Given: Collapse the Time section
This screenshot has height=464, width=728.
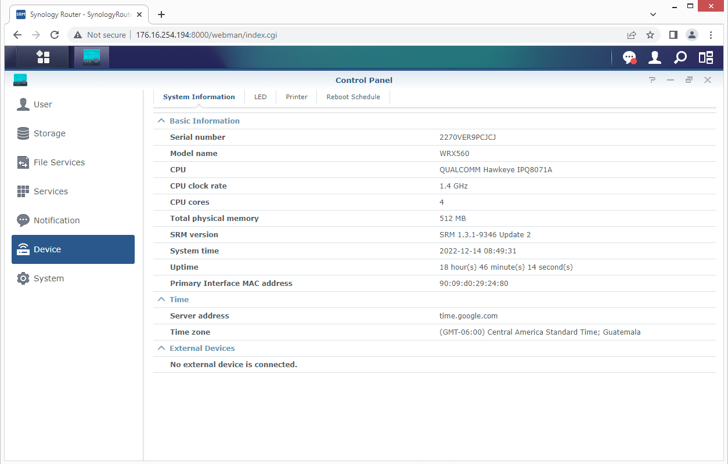Looking at the screenshot, I should tap(161, 299).
